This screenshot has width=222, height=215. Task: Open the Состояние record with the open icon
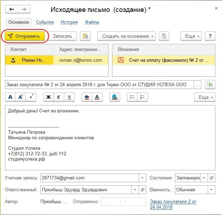[x=212, y=178]
